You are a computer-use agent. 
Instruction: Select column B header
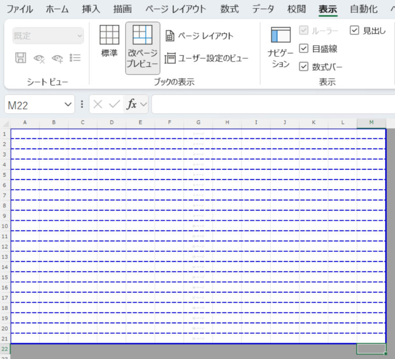tap(54, 123)
